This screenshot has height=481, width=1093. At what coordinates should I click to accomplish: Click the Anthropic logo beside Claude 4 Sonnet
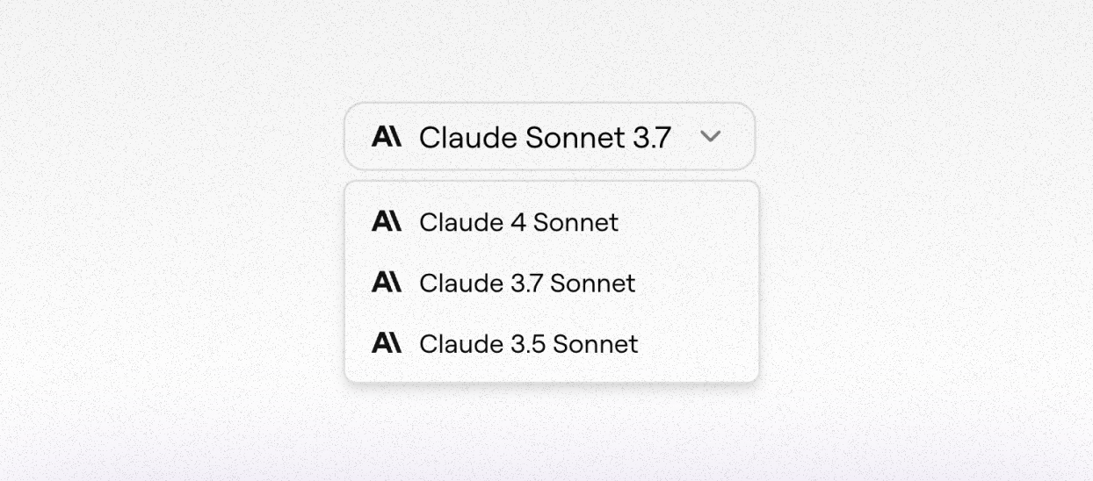[387, 222]
